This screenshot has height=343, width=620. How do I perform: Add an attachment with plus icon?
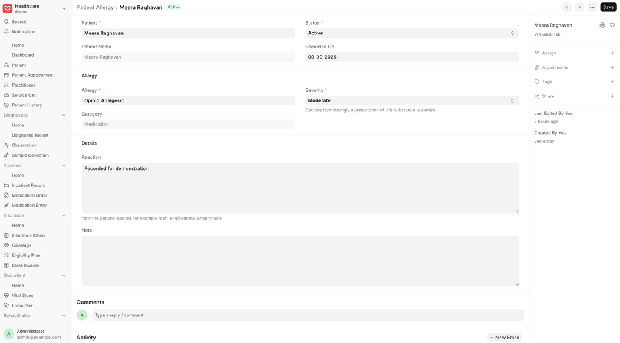[612, 68]
